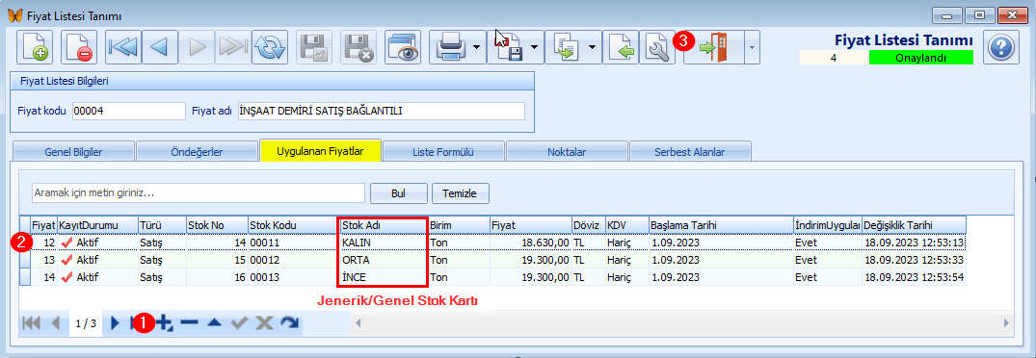Image resolution: width=1036 pixels, height=358 pixels.
Task: Open Serbest Alanlar tab
Action: [x=690, y=152]
